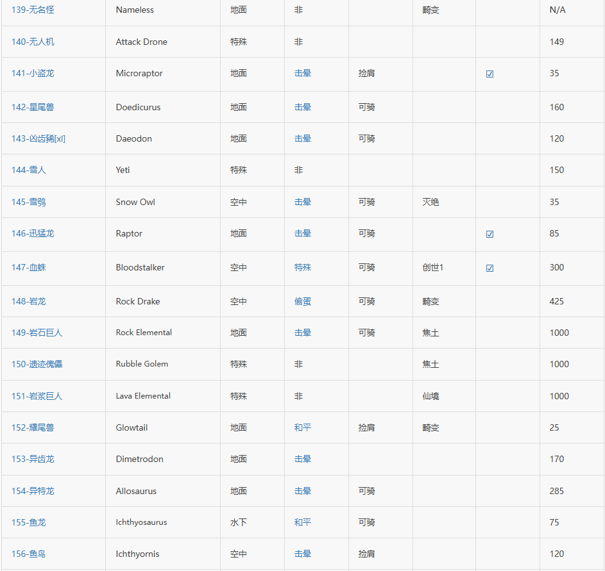Open the 139-无名怪 creature link

tap(33, 10)
